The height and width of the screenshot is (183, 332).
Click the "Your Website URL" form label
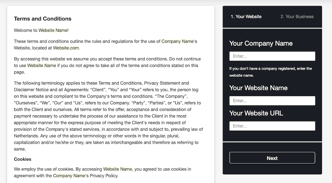pyautogui.click(x=256, y=113)
